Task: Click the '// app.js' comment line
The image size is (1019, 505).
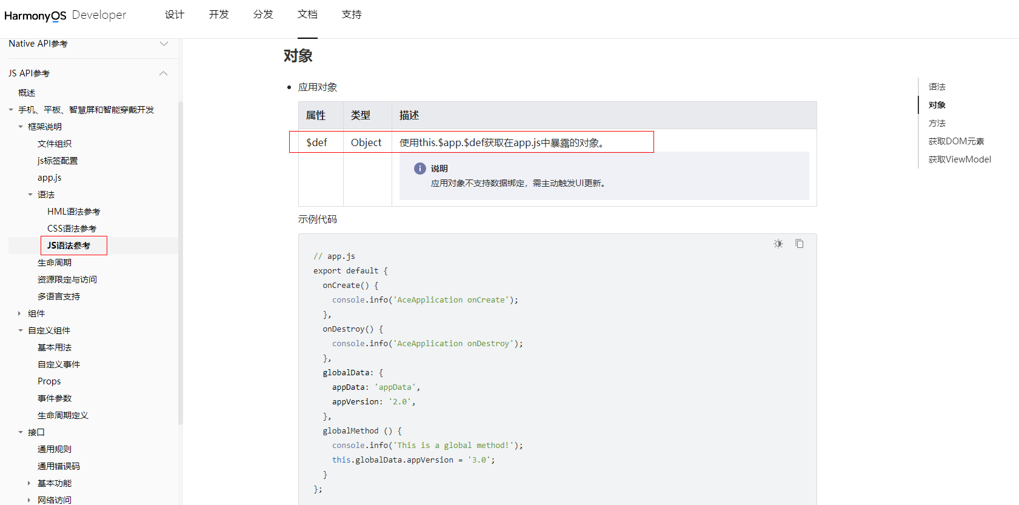Action: coord(335,256)
